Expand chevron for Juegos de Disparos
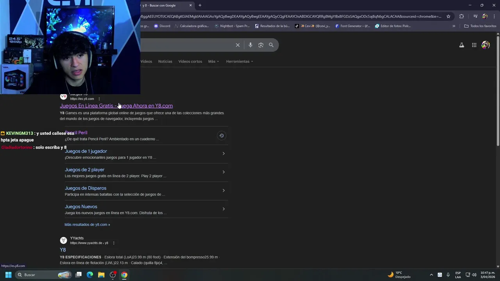The image size is (500, 281). 223,190
